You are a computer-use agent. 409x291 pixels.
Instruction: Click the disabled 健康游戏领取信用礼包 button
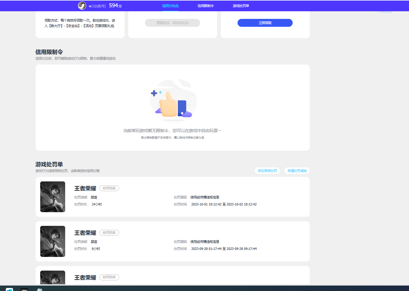click(x=172, y=23)
